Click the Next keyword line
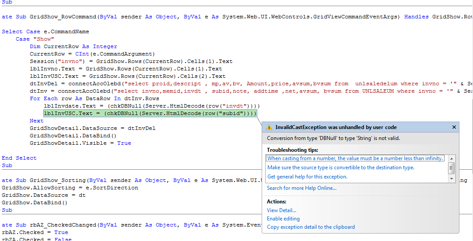 coord(36,121)
